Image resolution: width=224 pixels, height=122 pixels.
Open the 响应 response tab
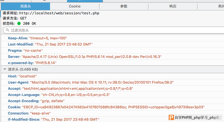(x=173, y=6)
